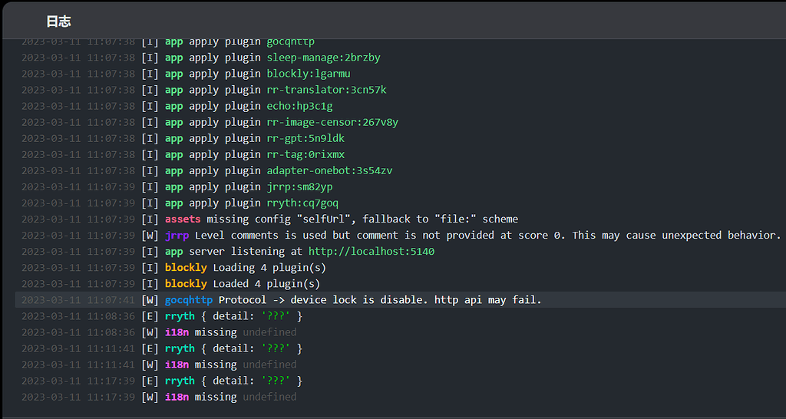Screen dimensions: 786x419
Task: Click the rryth:cq7goq plugin name
Action: tap(302, 203)
